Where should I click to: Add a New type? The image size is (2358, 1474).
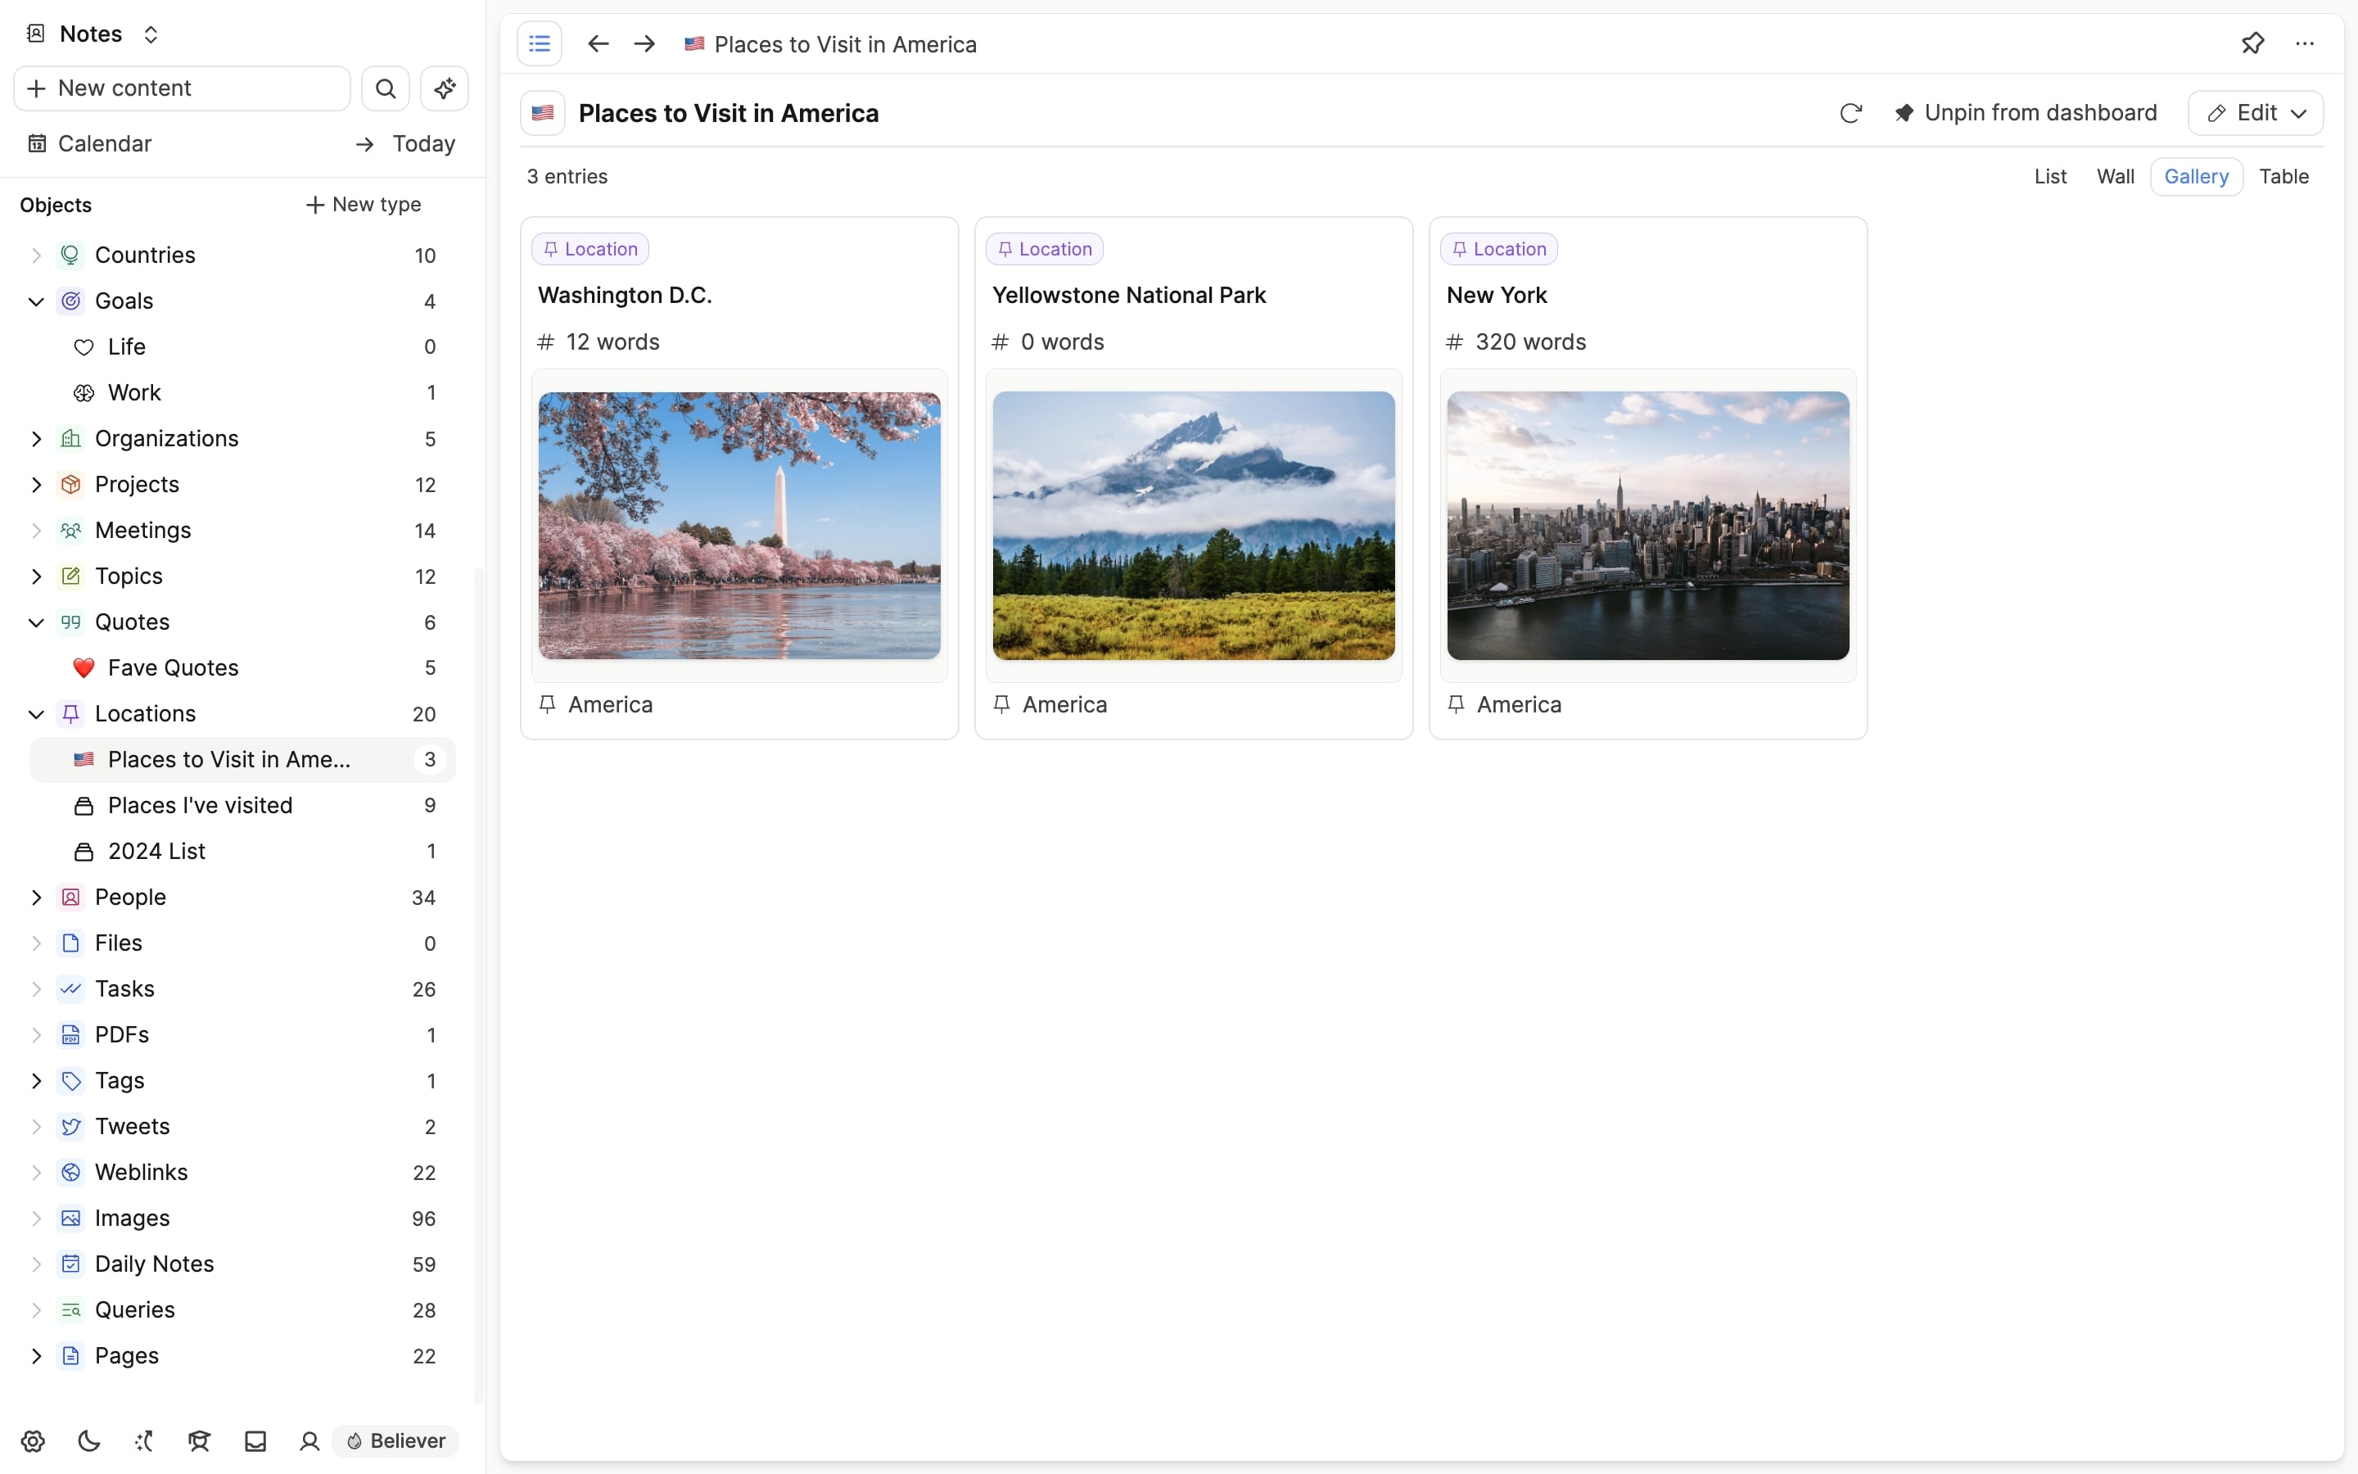click(x=364, y=205)
